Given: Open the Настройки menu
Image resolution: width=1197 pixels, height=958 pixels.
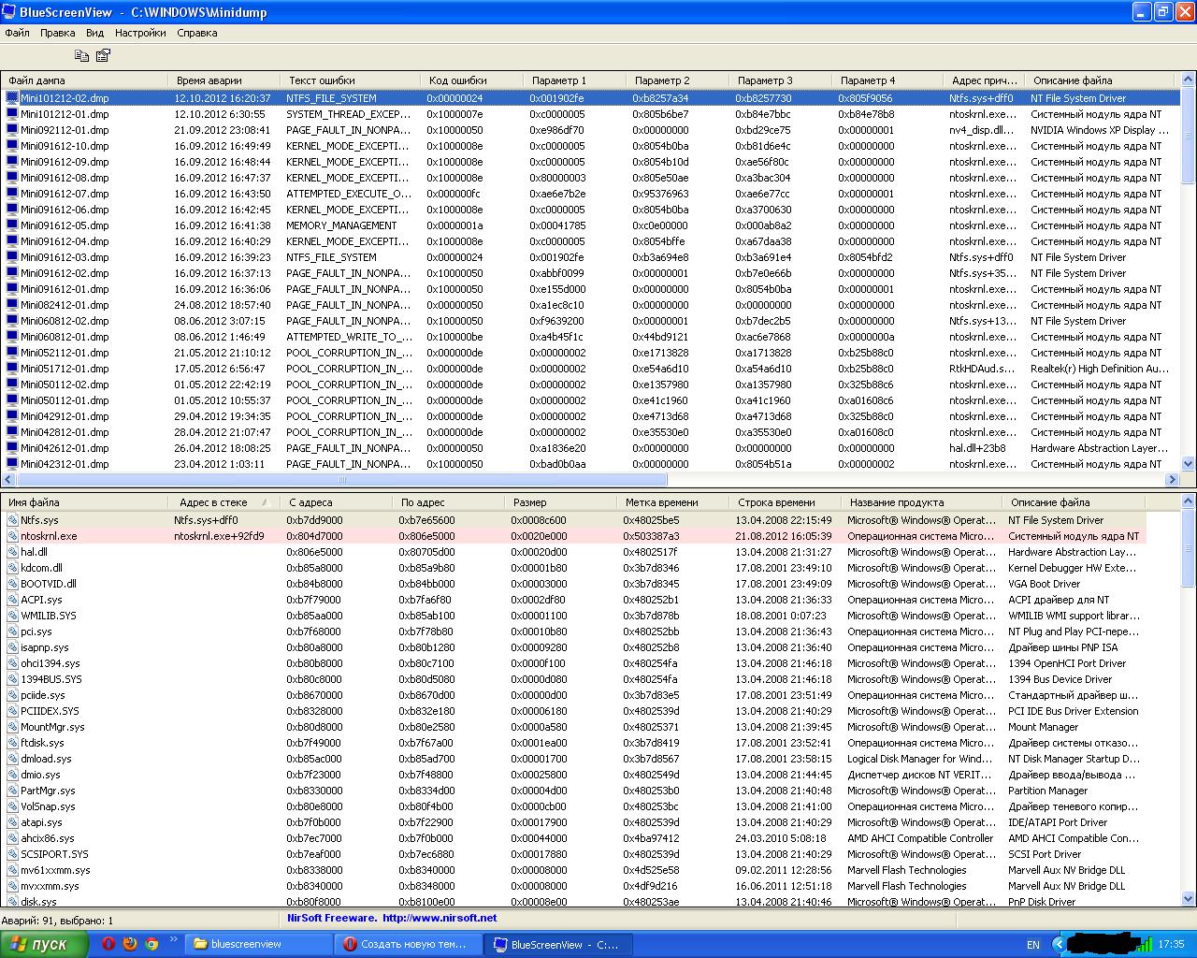Looking at the screenshot, I should tap(140, 33).
